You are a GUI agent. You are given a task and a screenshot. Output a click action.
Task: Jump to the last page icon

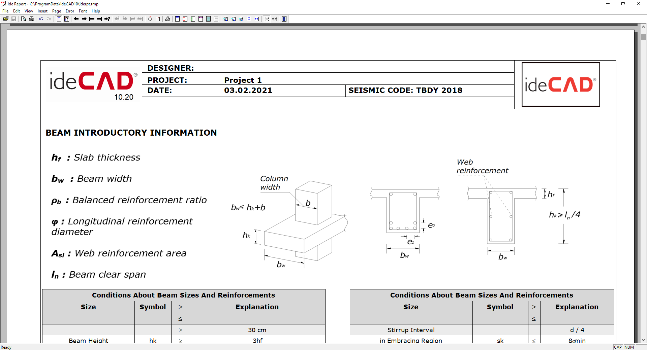point(99,19)
